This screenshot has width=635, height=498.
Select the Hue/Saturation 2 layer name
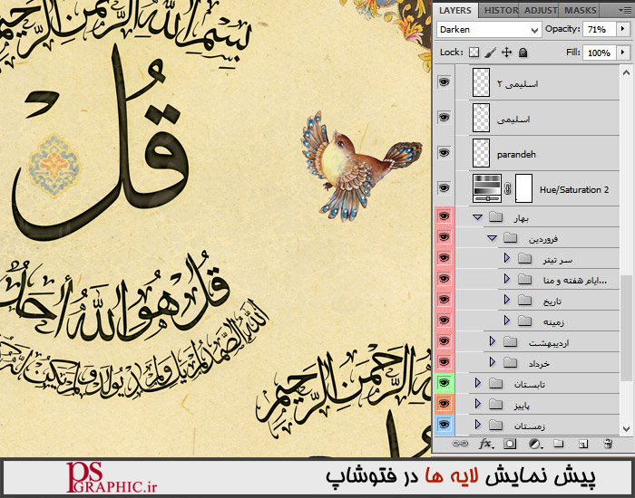coord(574,189)
